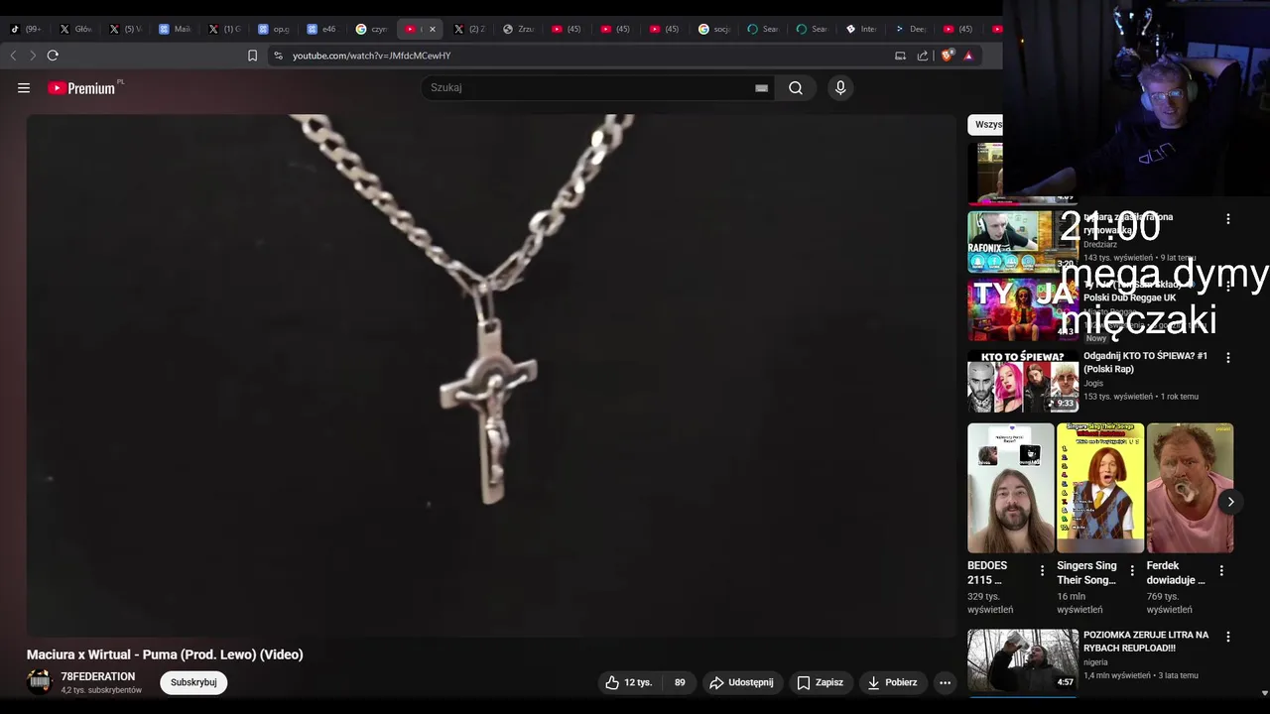Go forward with the browser forward arrow
1270x714 pixels.
[x=32, y=56]
